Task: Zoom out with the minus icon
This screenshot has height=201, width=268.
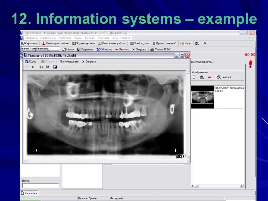Action: click(27, 67)
